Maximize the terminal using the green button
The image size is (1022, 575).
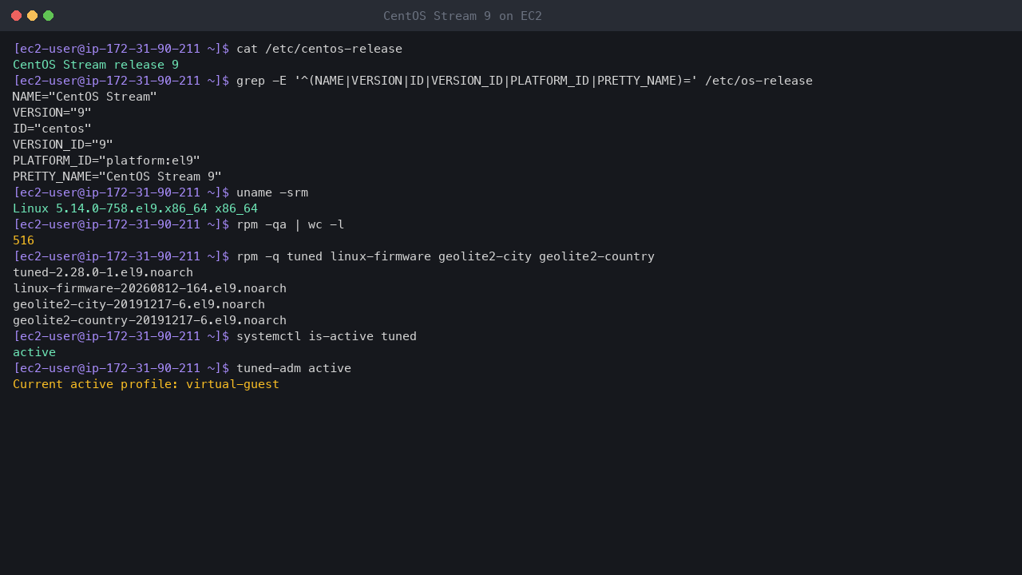pyautogui.click(x=48, y=16)
